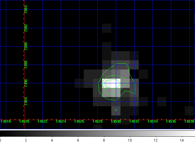Image resolution: width=195 pixels, height=143 pixels.
Task: Click the y-axis label 7500
Action: 26,46
